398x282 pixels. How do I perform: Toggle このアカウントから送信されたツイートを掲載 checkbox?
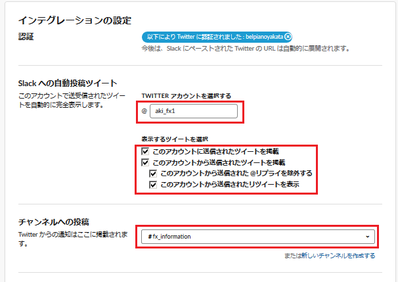[x=145, y=162]
